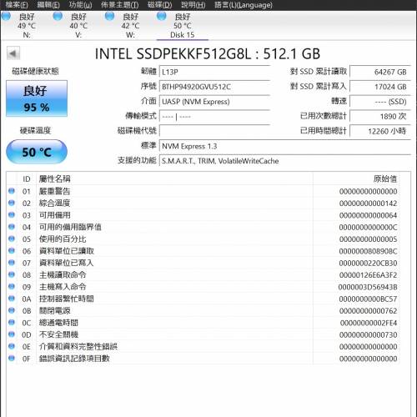Click the total writes value 17024 GB

click(380, 87)
